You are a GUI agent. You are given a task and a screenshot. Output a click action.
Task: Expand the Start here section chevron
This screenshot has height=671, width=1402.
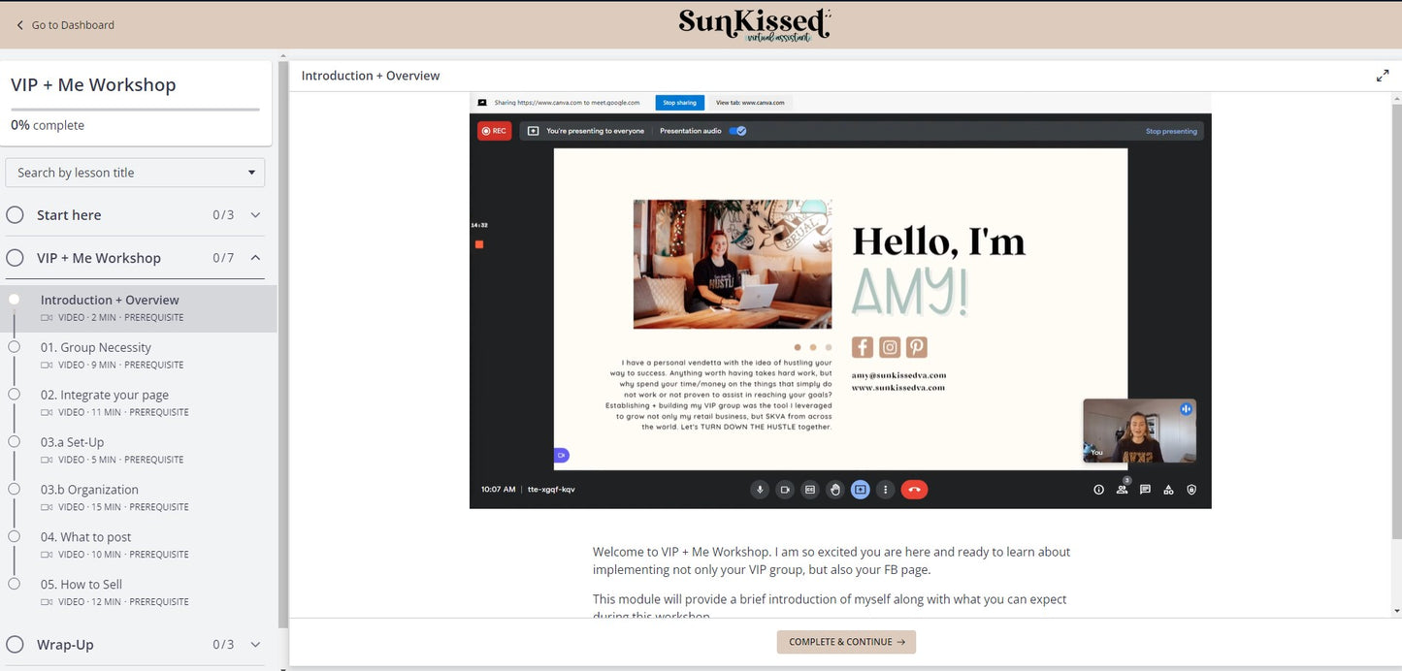tap(255, 215)
